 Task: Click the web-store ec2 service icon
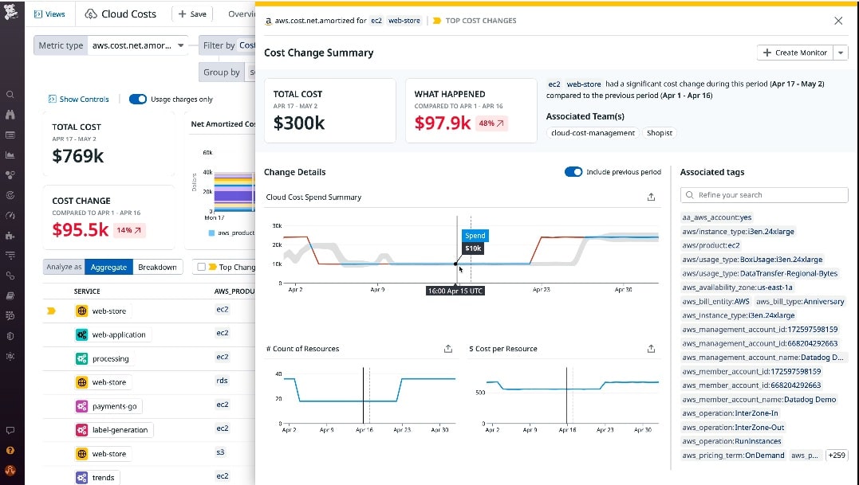click(81, 311)
